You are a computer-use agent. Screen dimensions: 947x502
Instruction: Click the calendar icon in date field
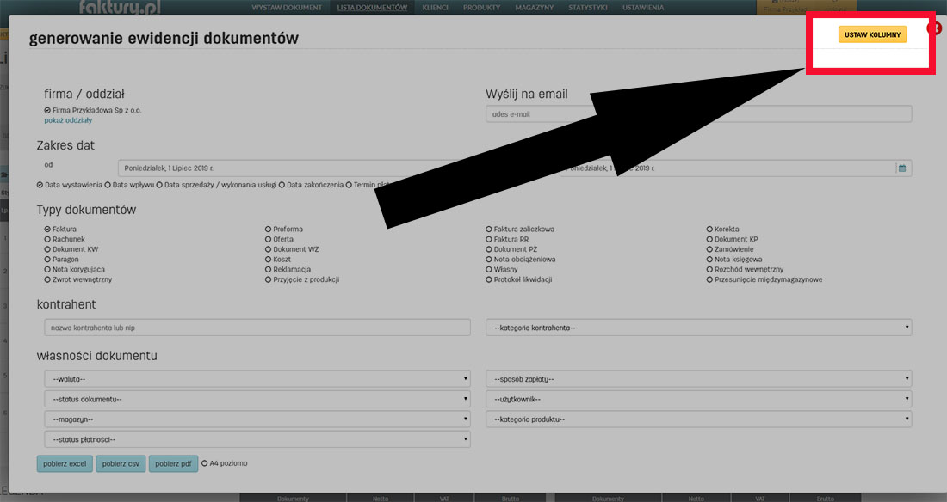point(902,168)
